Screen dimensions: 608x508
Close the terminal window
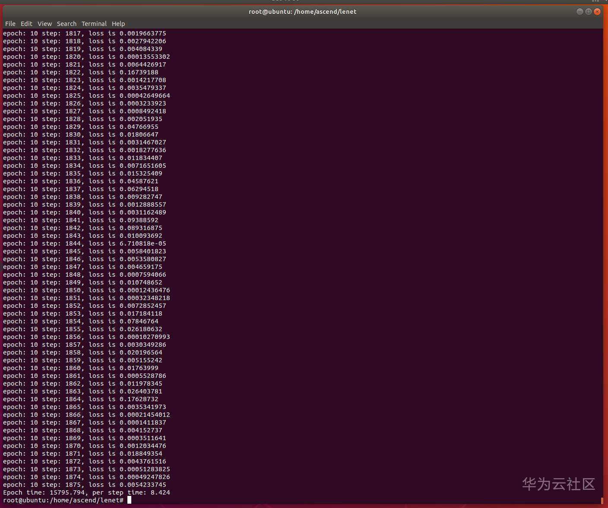[x=597, y=12]
